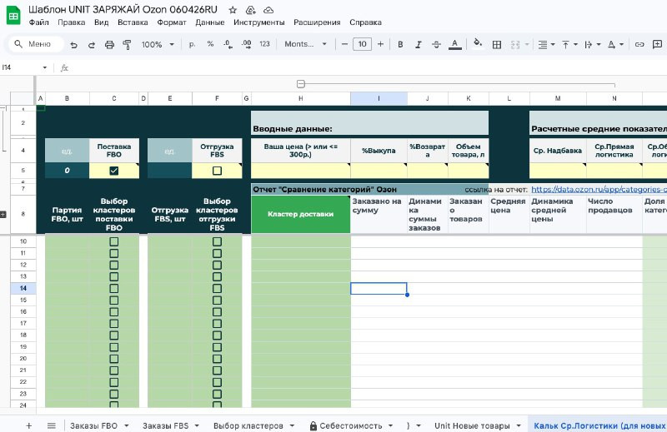Select the paint format roller icon
This screenshot has width=667, height=432.
[126, 44]
